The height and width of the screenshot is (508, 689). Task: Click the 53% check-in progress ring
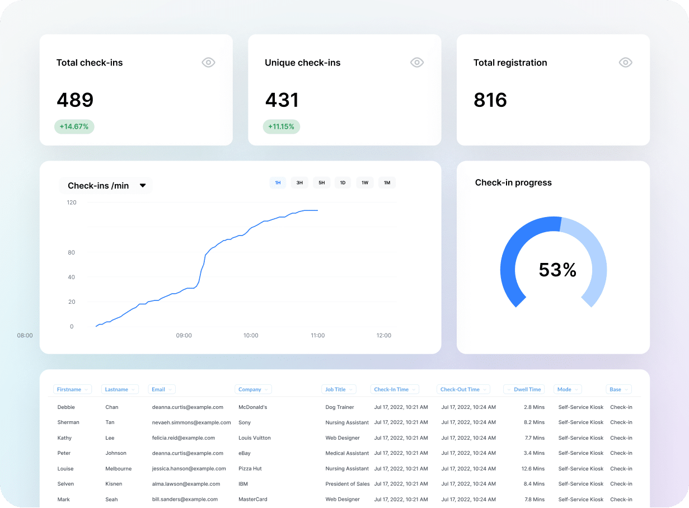(554, 270)
